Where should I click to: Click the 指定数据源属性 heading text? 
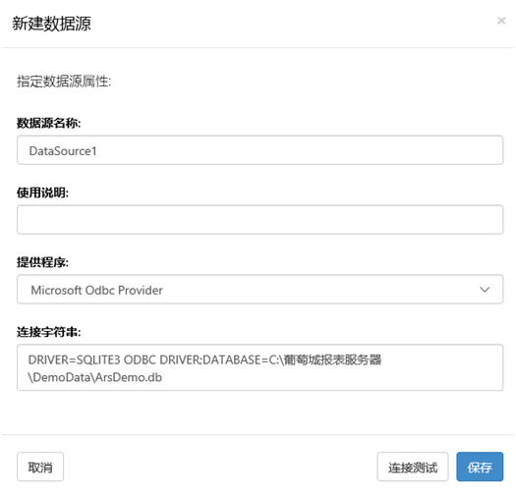64,82
